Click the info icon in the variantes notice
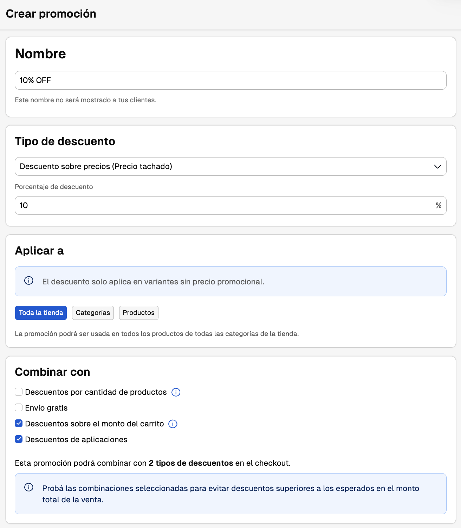Viewport: 461px width, 528px height. click(x=29, y=281)
